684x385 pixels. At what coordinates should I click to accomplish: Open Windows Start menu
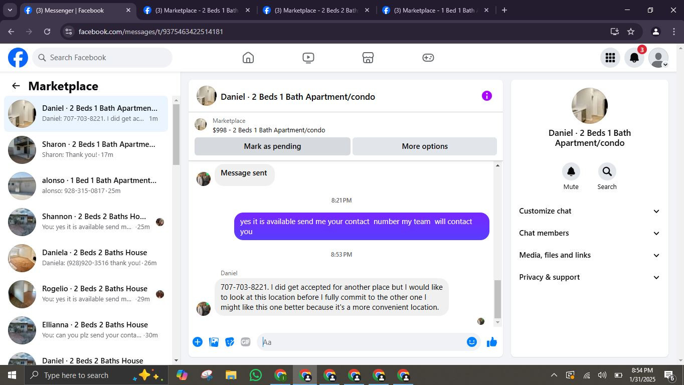pyautogui.click(x=12, y=375)
